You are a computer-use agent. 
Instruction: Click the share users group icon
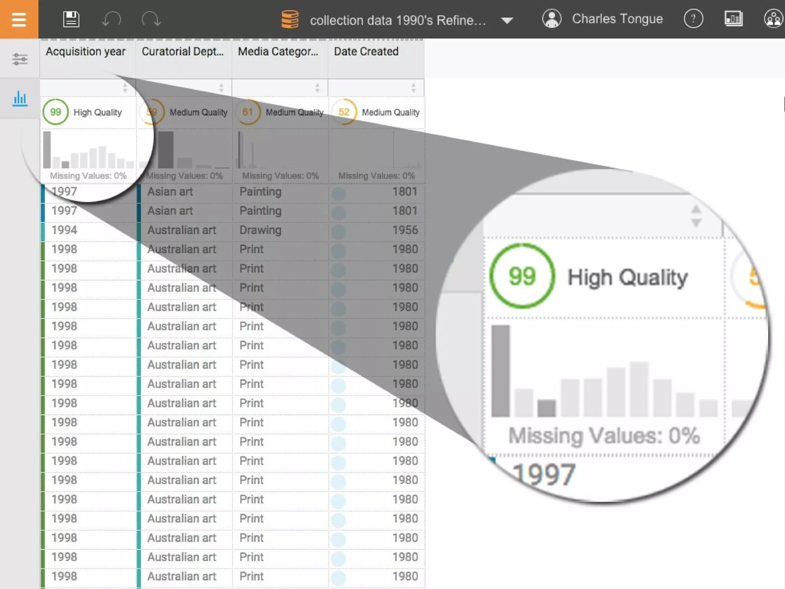773,18
